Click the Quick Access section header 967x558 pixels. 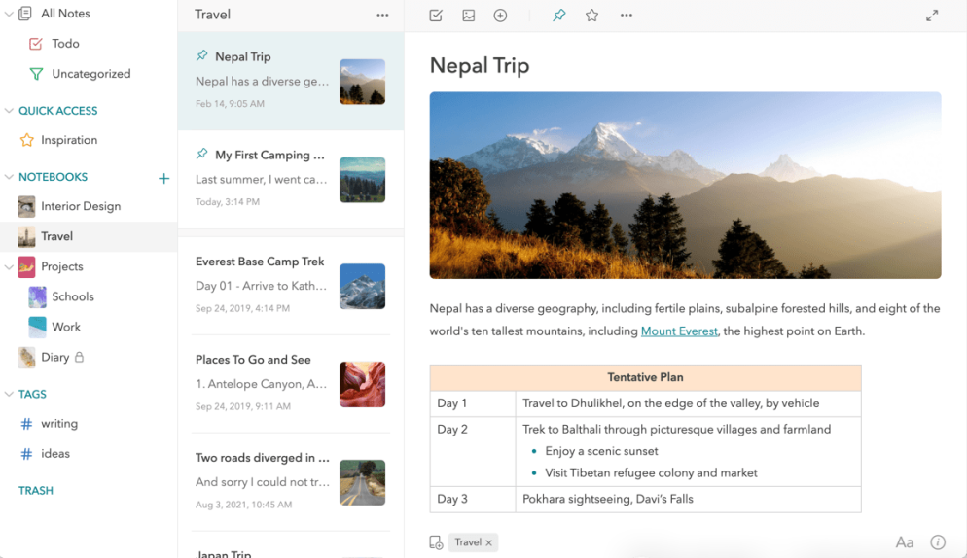(58, 111)
